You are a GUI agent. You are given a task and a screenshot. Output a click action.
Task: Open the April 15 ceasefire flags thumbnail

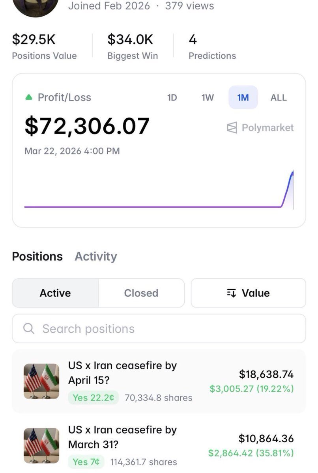point(41,381)
